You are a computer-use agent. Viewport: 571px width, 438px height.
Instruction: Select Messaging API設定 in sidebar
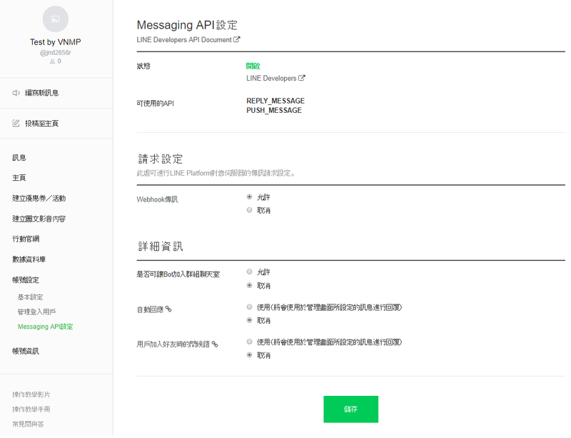[x=45, y=327]
